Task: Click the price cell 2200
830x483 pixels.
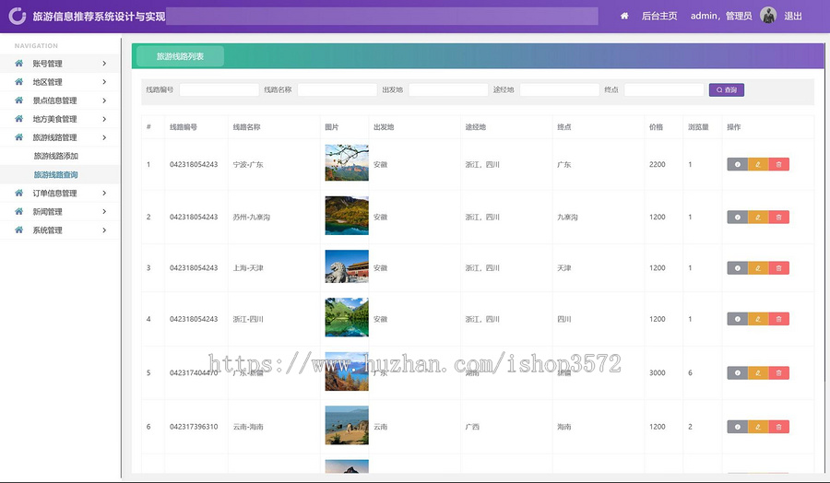Action: [x=658, y=164]
